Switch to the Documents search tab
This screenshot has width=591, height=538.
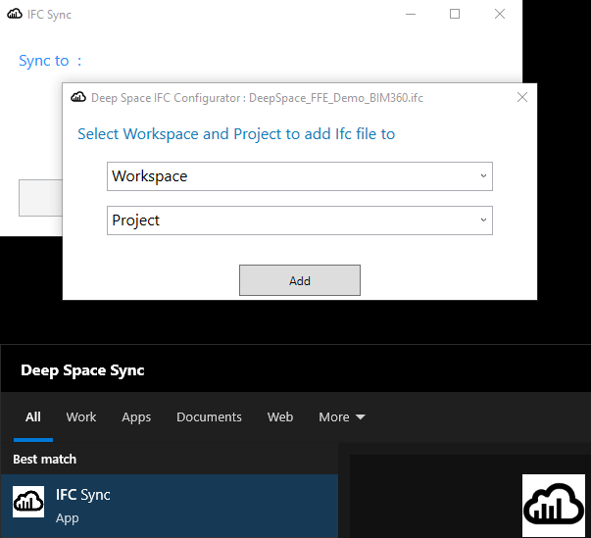coord(209,417)
